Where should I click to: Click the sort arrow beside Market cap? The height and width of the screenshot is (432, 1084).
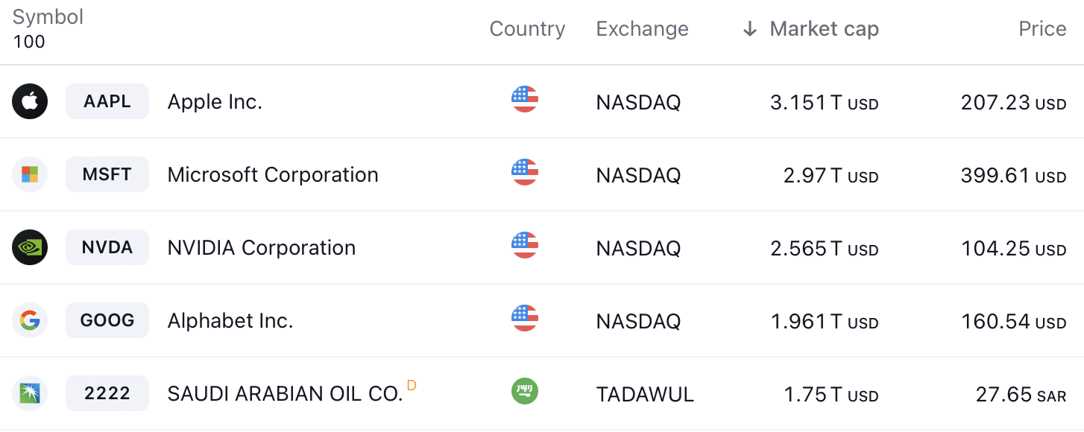[x=750, y=29]
